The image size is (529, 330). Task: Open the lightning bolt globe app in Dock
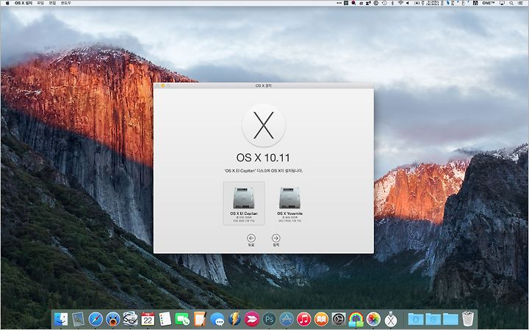point(234,319)
